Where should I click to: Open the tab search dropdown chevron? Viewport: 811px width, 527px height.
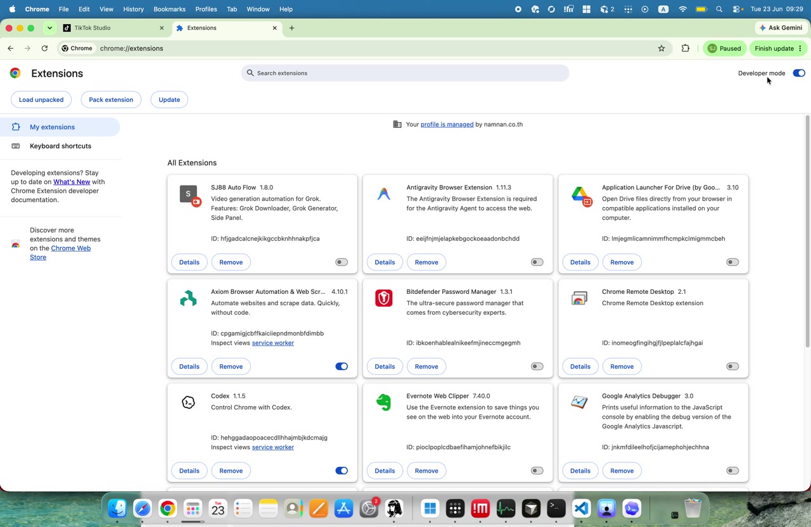49,28
